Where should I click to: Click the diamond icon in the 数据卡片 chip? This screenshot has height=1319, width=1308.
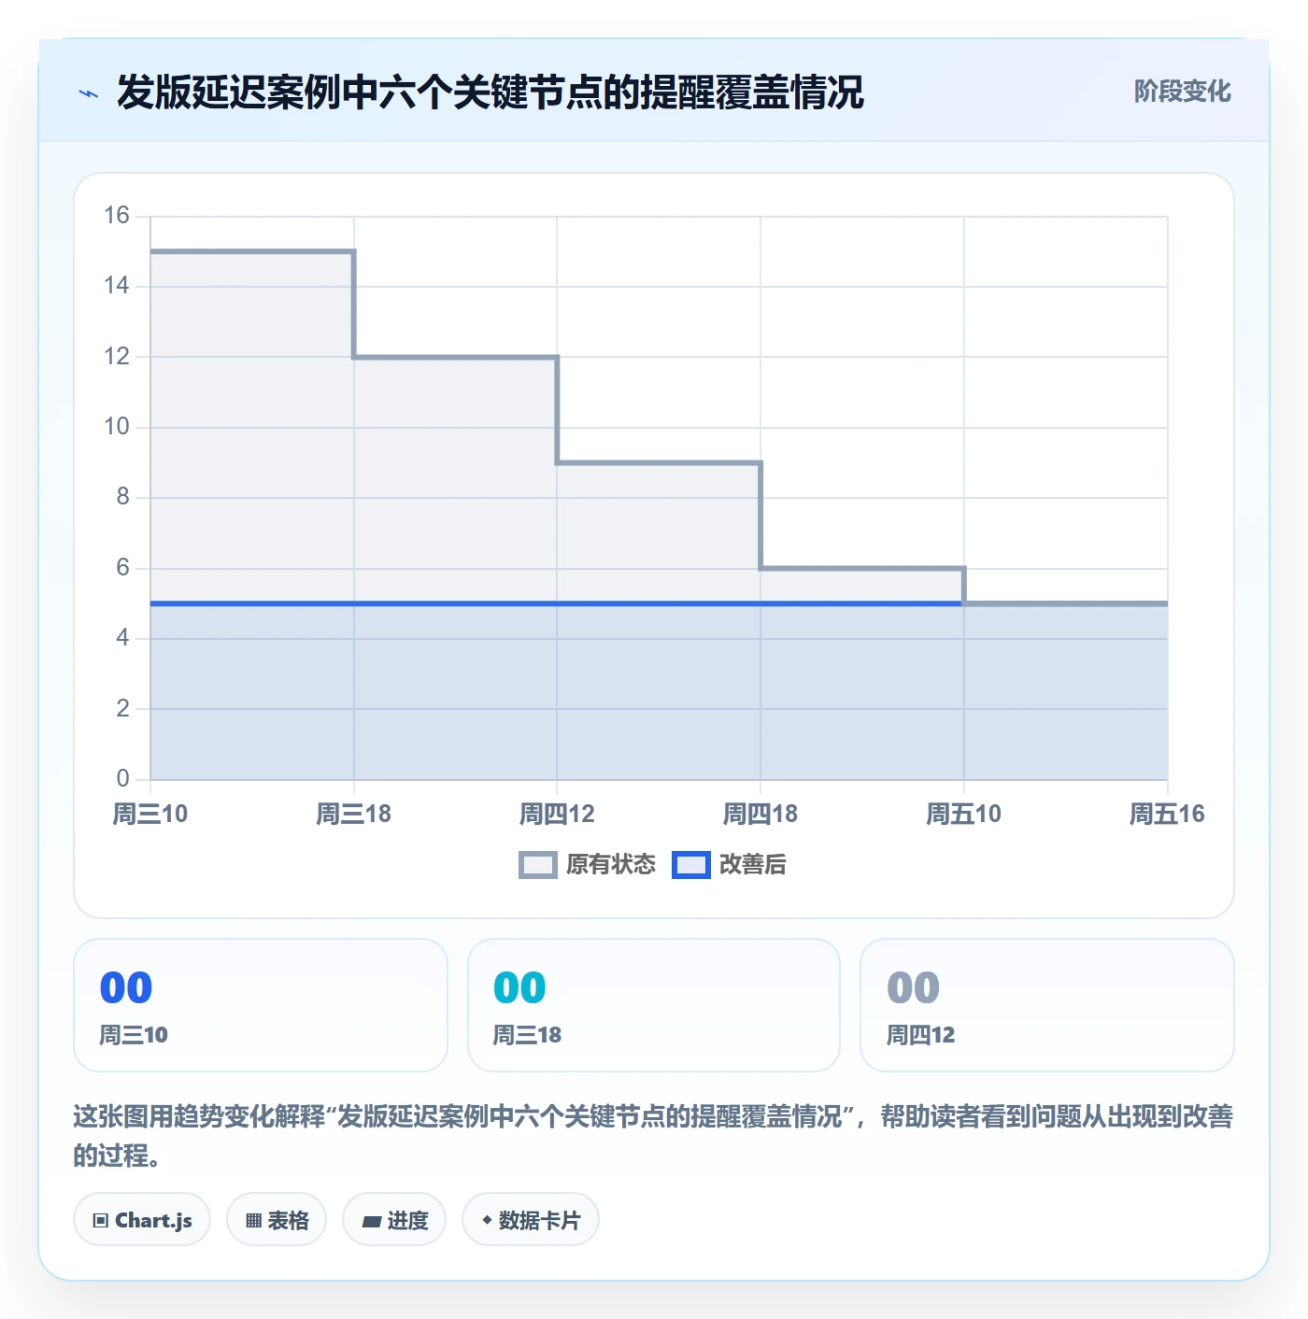click(x=487, y=1220)
